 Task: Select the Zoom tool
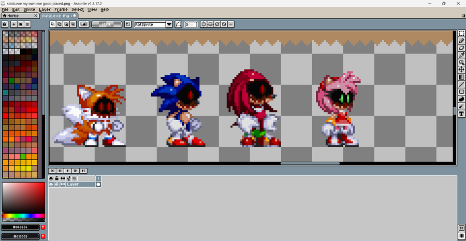click(x=461, y=63)
